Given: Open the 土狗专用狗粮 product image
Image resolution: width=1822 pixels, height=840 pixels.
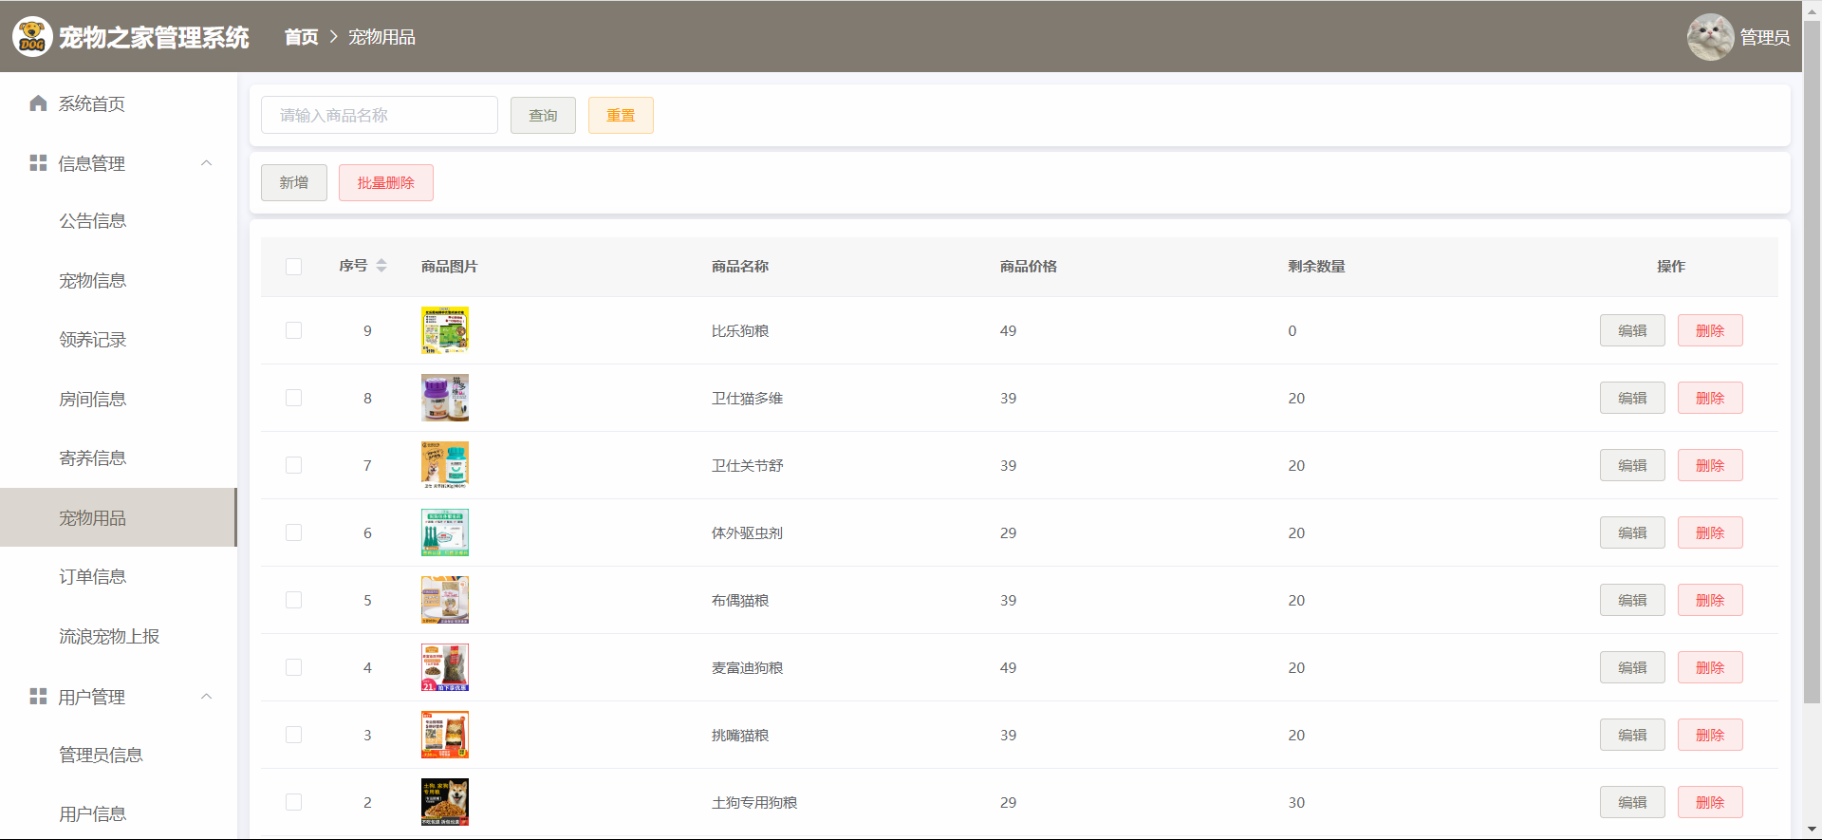Looking at the screenshot, I should (445, 802).
